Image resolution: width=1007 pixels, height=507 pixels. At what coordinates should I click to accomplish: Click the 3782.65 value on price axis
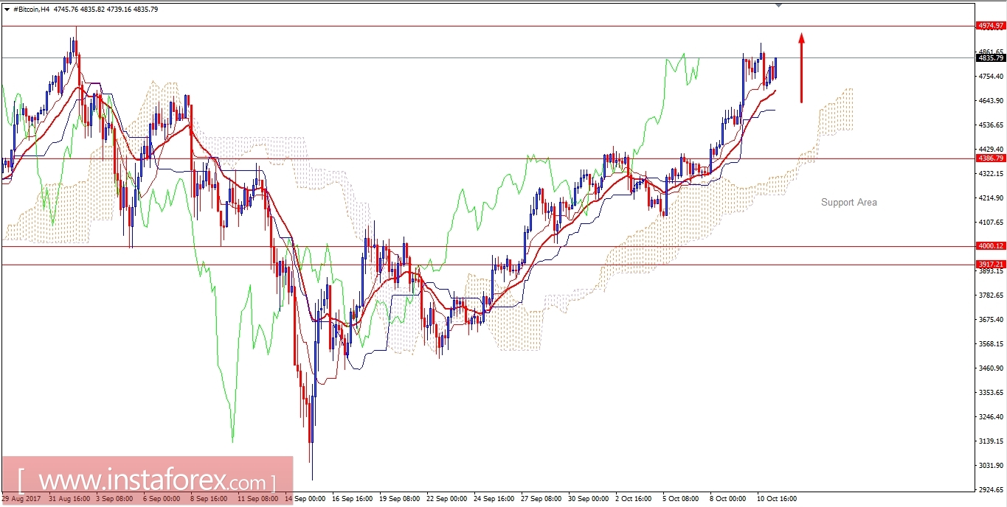pos(990,296)
